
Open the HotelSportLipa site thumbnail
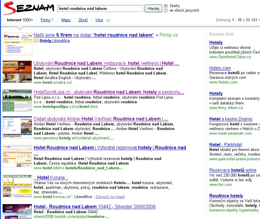(17, 100)
